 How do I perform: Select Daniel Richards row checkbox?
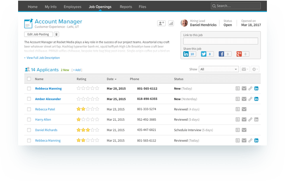[x=29, y=130]
